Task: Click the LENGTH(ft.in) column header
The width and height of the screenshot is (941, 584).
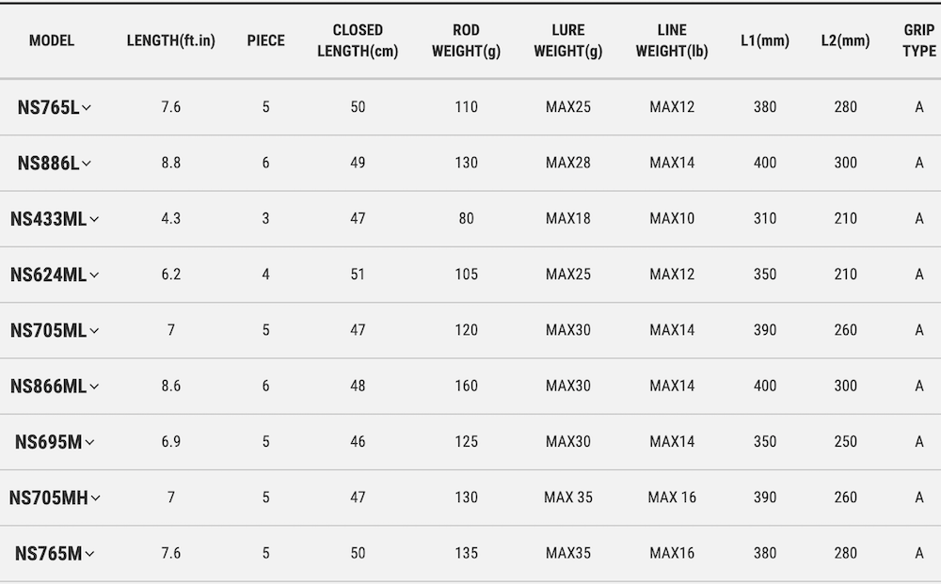Action: coord(170,41)
